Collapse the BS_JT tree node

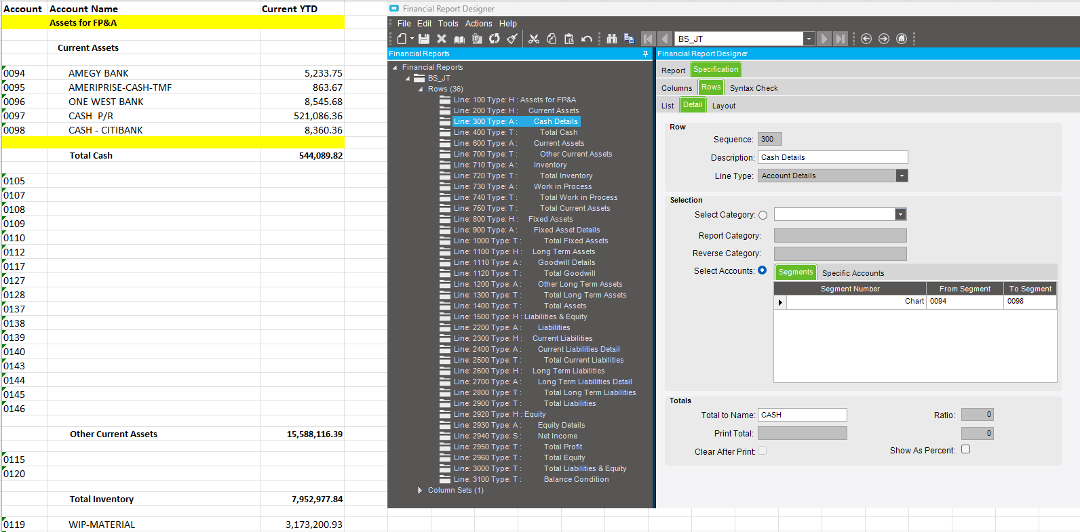408,79
